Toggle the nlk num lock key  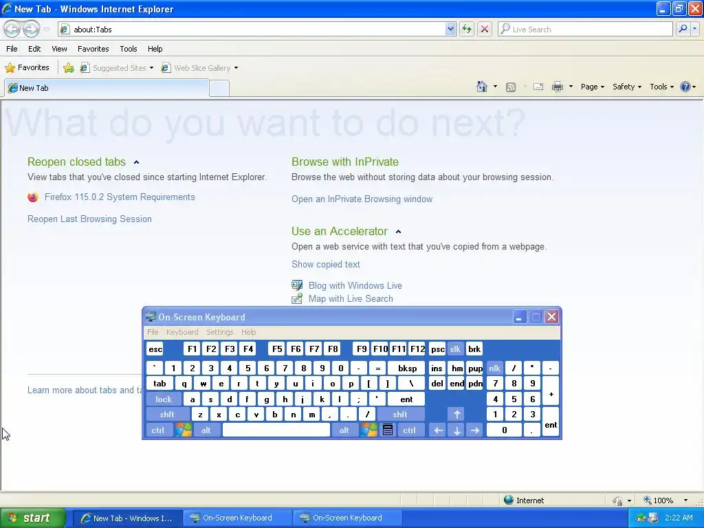click(x=495, y=368)
